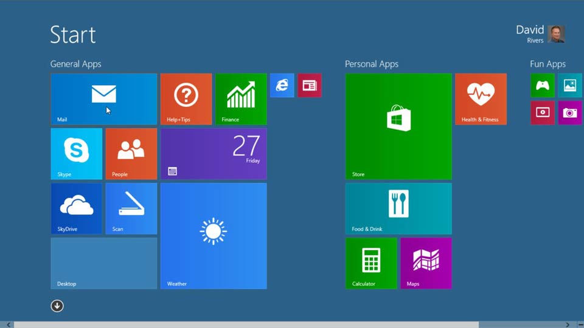Open the Help+Tips tile

(186, 99)
